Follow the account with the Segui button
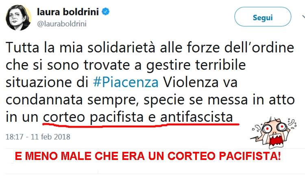The image size is (305, 177). (263, 17)
